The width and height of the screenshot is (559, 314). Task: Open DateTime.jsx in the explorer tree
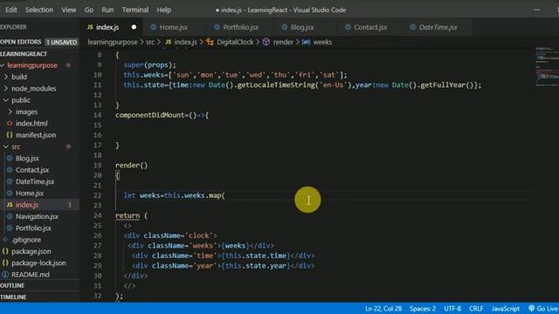pyautogui.click(x=35, y=181)
